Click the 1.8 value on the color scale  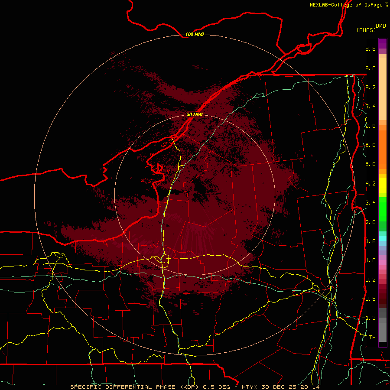tap(370, 241)
